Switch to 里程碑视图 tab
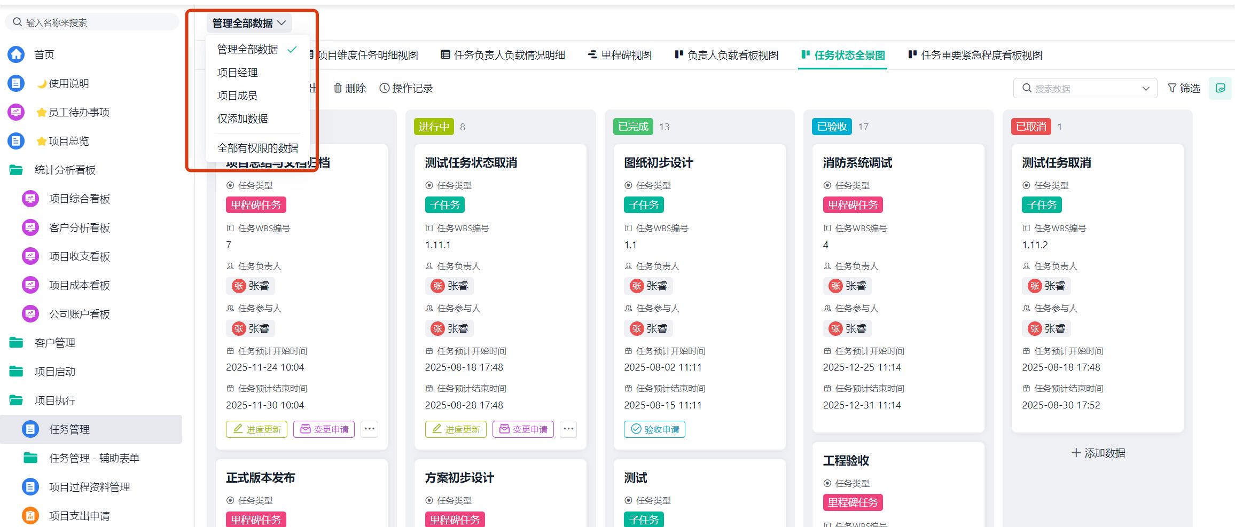 (x=620, y=55)
